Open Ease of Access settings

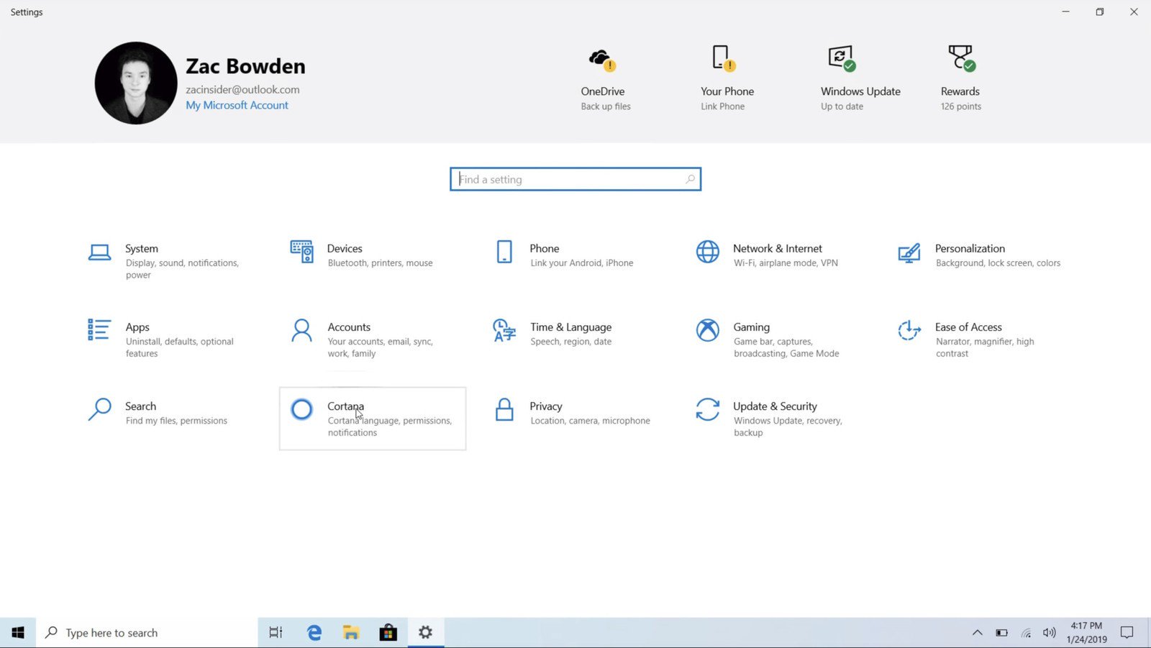pos(968,339)
